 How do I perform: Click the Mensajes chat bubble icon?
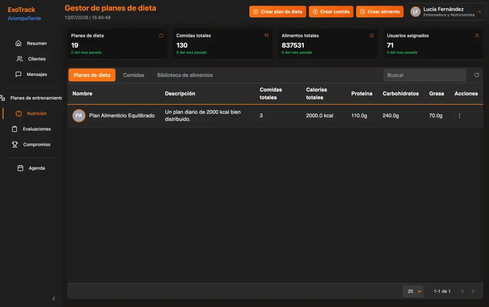tap(18, 74)
